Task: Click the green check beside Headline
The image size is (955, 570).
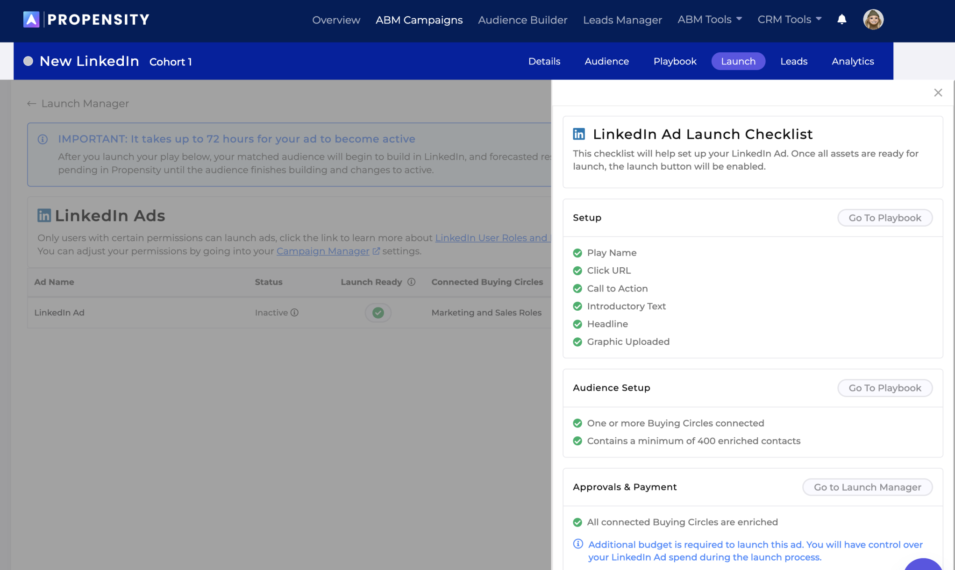Action: click(577, 324)
